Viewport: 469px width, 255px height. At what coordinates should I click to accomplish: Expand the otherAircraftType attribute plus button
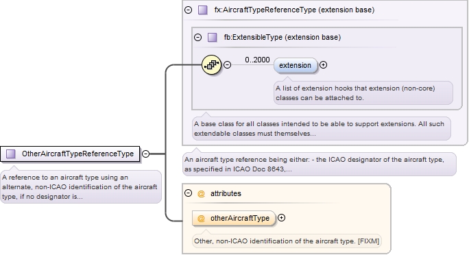[281, 218]
